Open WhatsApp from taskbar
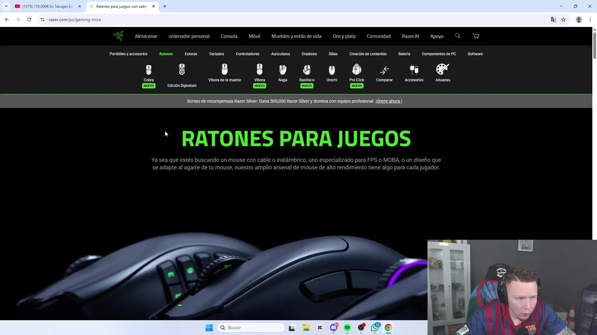 coord(375,328)
